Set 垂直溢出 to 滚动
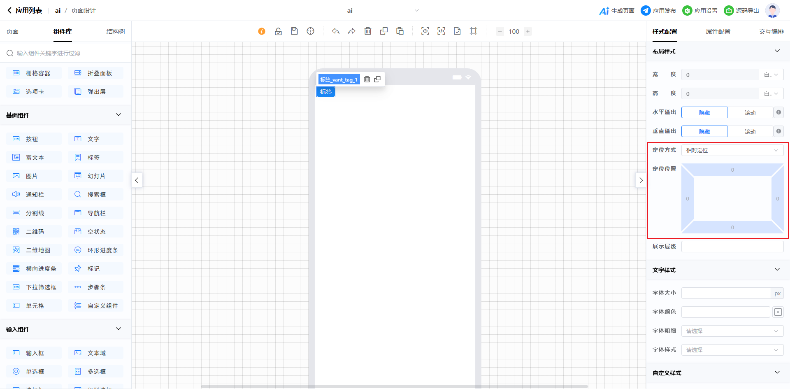The image size is (790, 389). pyautogui.click(x=750, y=132)
